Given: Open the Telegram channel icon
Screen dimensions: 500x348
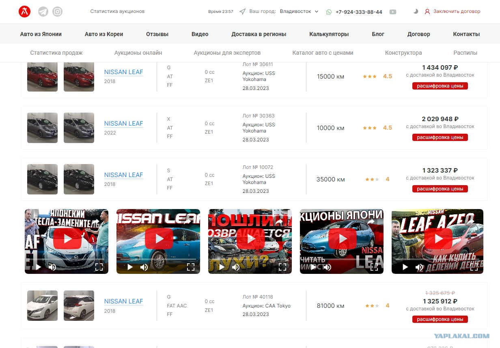Looking at the screenshot, I should coord(43,12).
